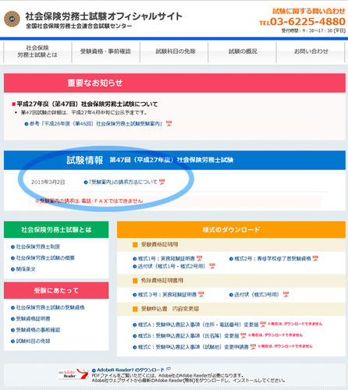The image size is (348, 390).
Task: Click phone number 03-6225-4880
Action: click(307, 22)
